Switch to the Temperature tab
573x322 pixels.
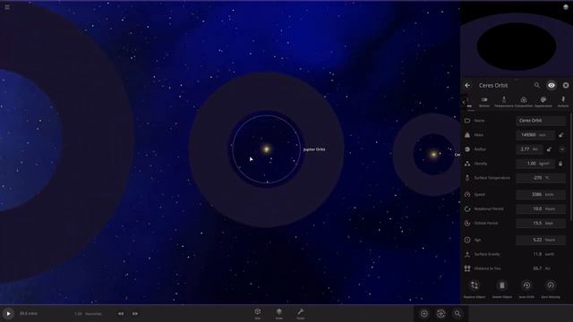[x=504, y=102]
